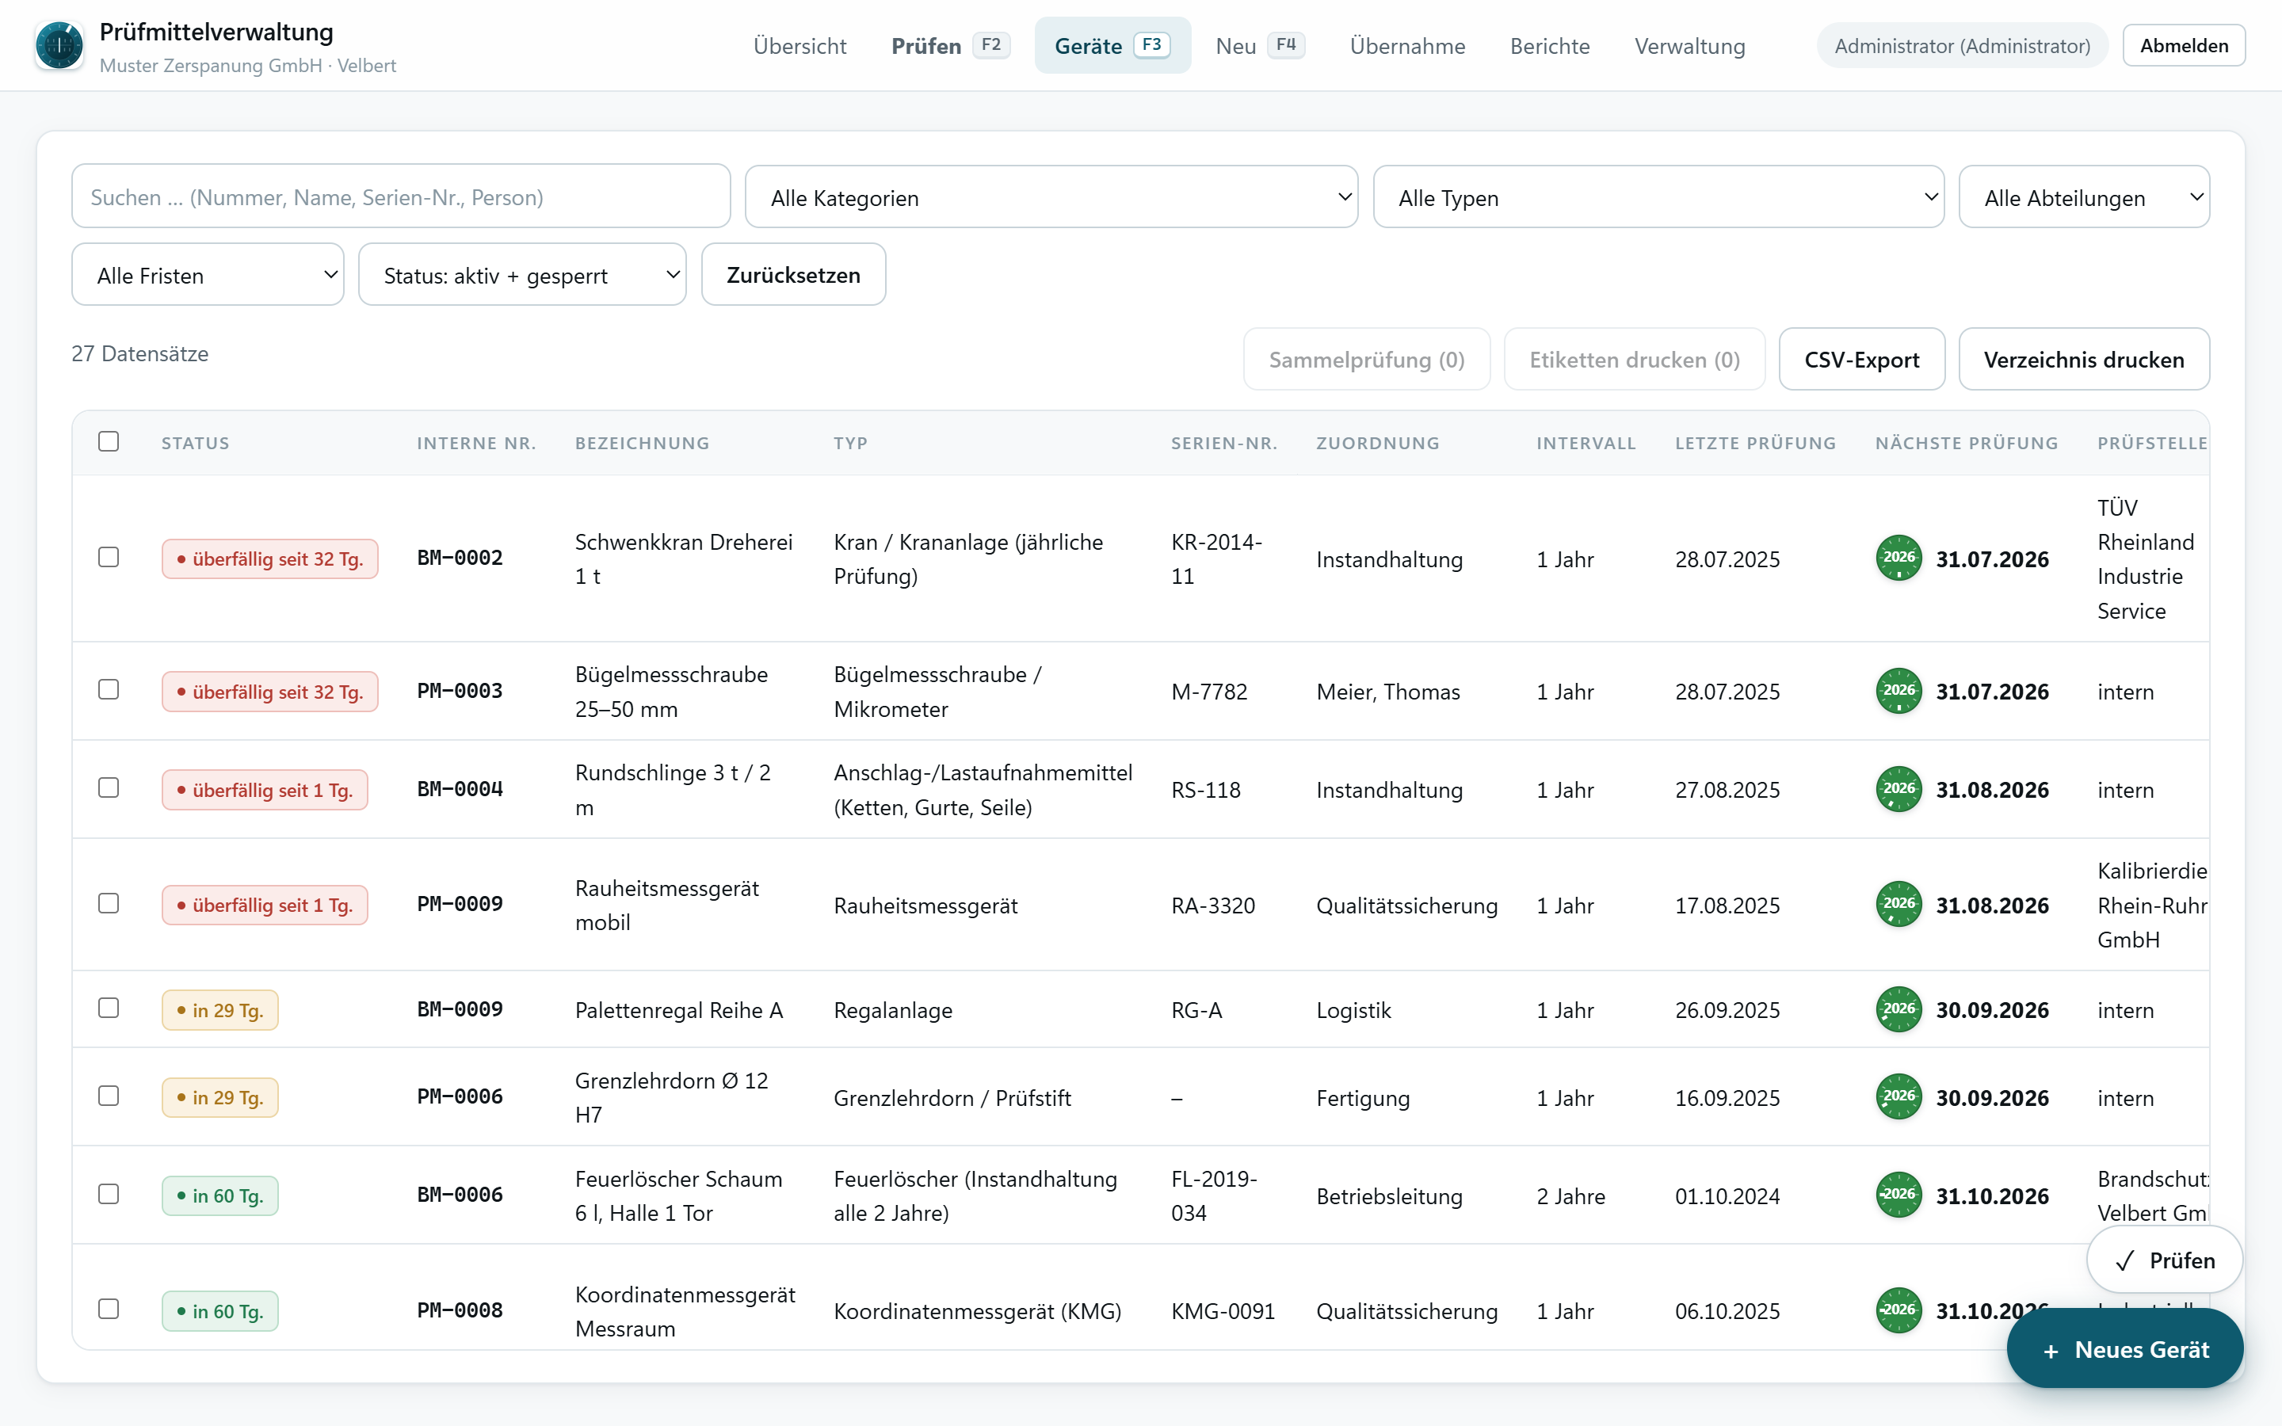Click the 2 Jahre interval cell

[x=1571, y=1196]
